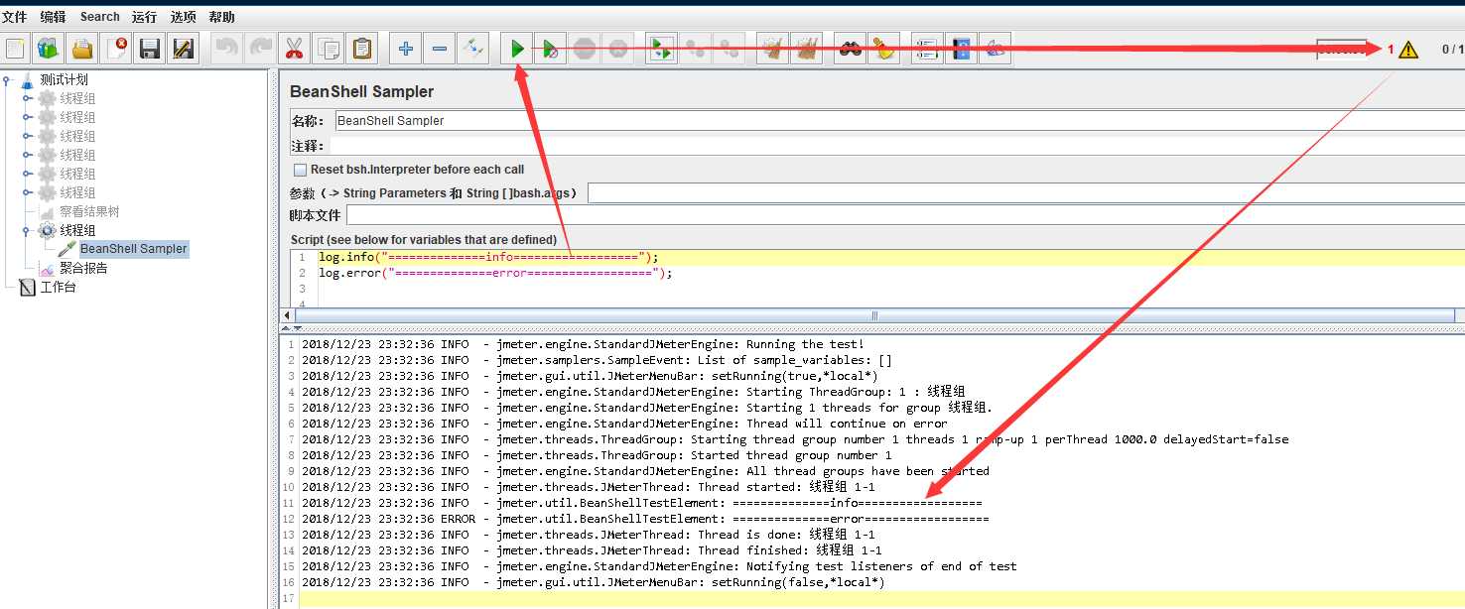Screen dimensions: 1465x609
Task: Open the 运行 menu
Action: (144, 17)
